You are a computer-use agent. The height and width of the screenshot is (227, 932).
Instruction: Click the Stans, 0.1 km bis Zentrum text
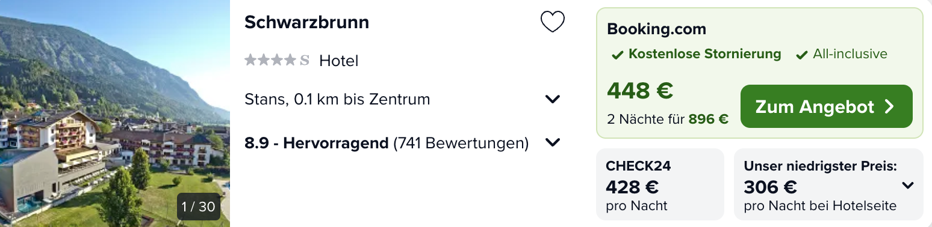[x=337, y=99]
